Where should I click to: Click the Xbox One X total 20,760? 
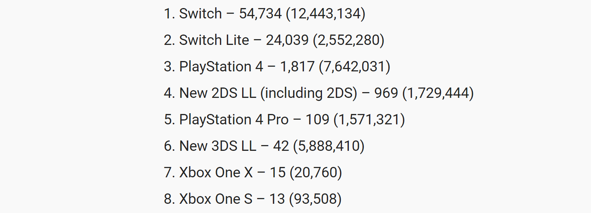click(x=316, y=173)
